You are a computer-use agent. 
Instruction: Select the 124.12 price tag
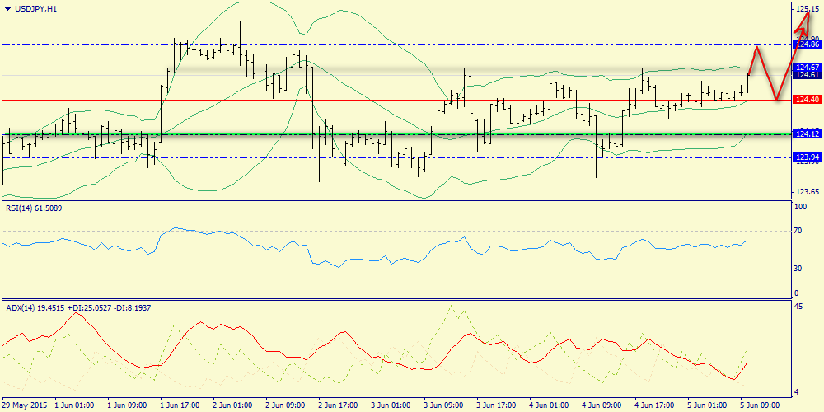coord(807,135)
